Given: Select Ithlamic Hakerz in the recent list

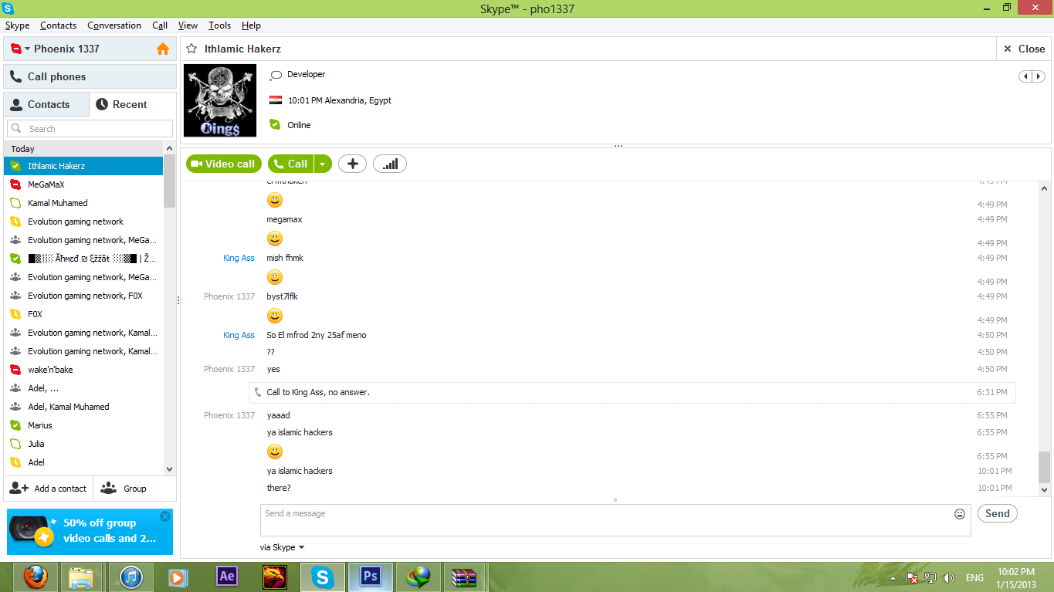Looking at the screenshot, I should tap(83, 166).
